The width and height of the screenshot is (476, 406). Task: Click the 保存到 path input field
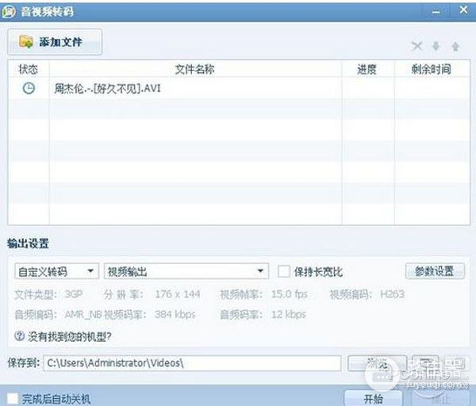click(192, 363)
